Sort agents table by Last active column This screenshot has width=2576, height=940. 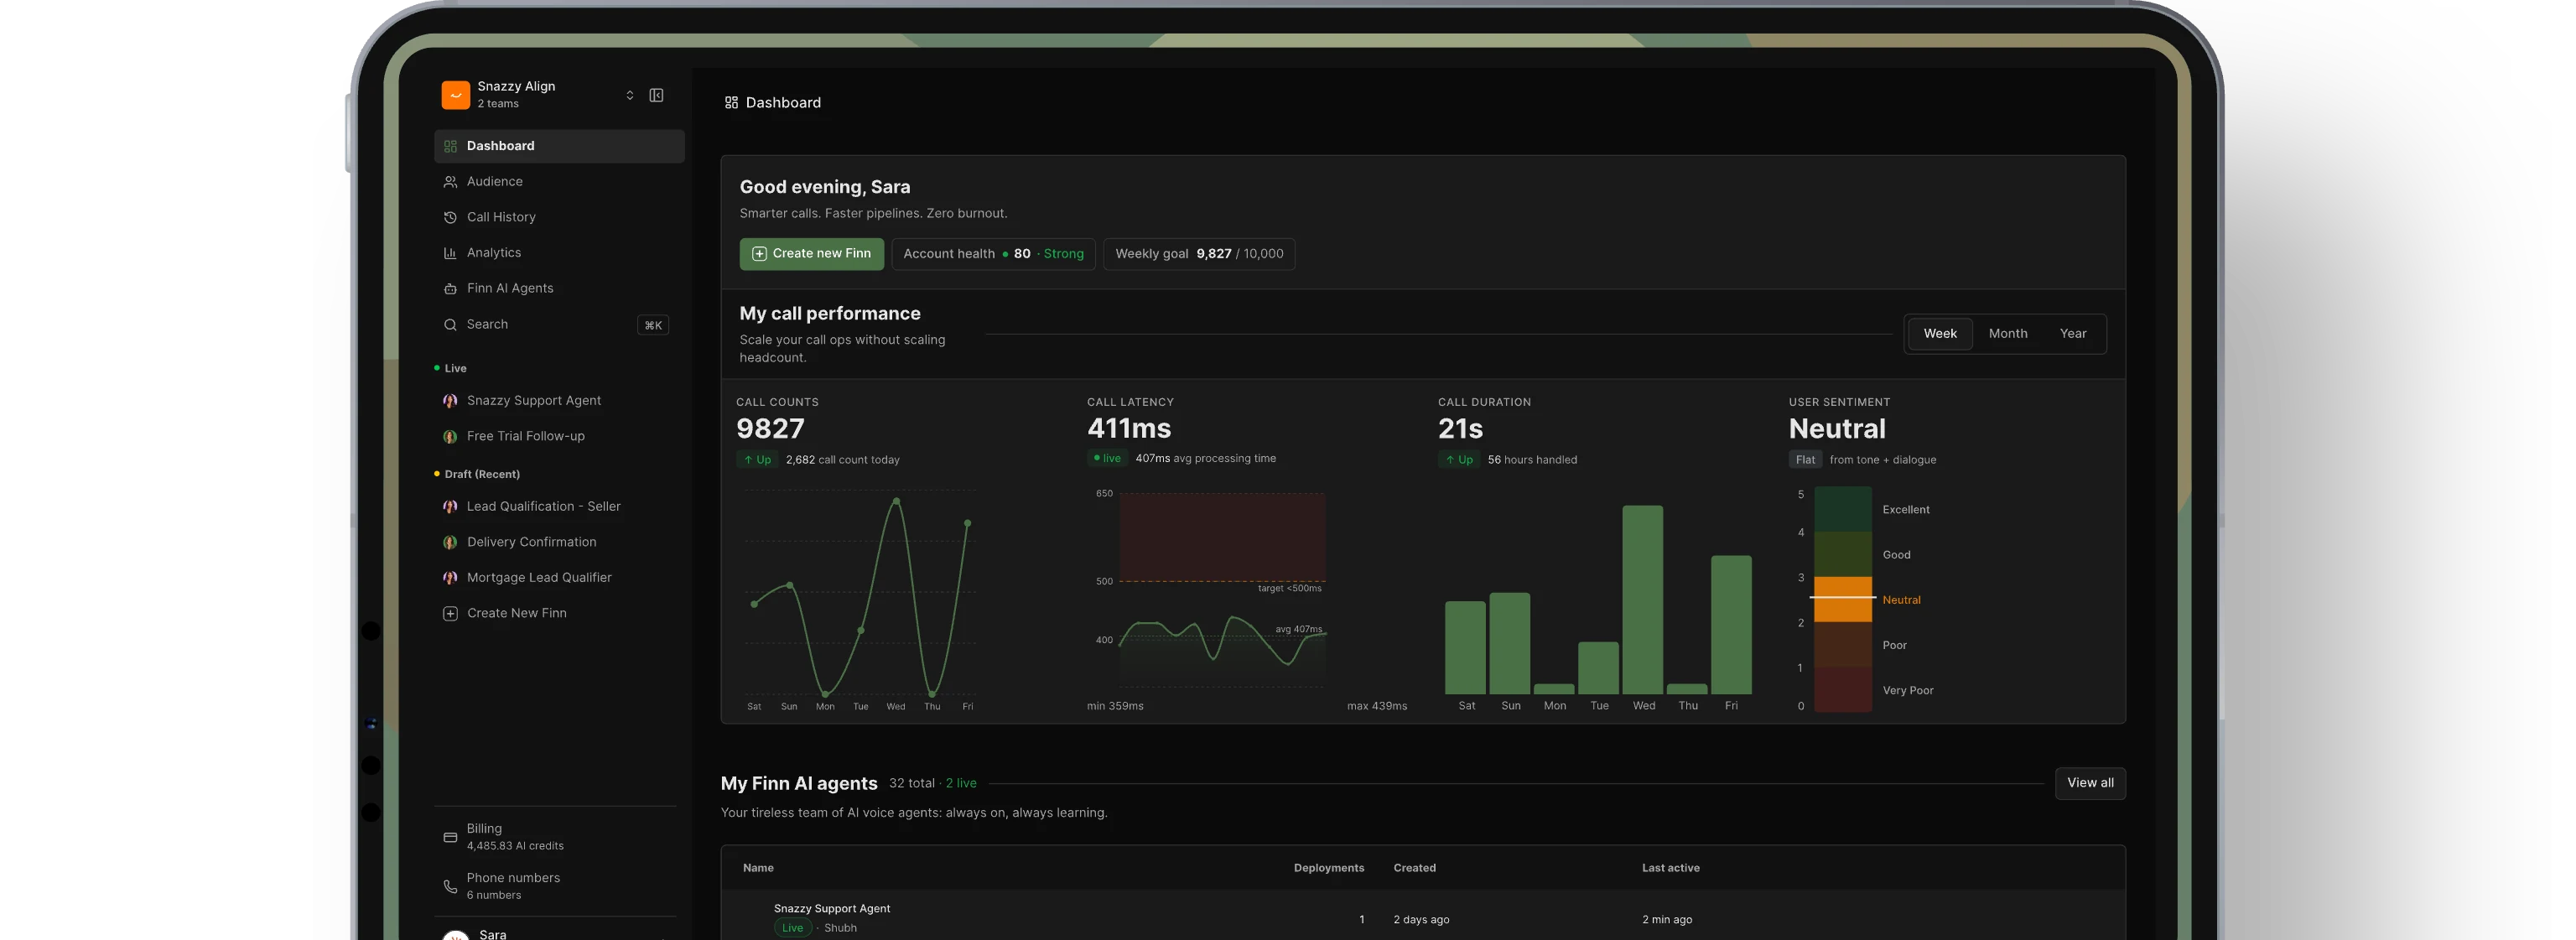tap(1670, 868)
